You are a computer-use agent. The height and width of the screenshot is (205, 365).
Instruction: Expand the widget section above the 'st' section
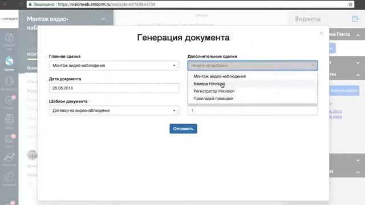[358, 161]
